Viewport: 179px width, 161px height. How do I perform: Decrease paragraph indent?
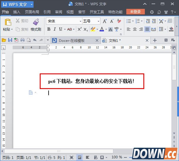click(148, 21)
